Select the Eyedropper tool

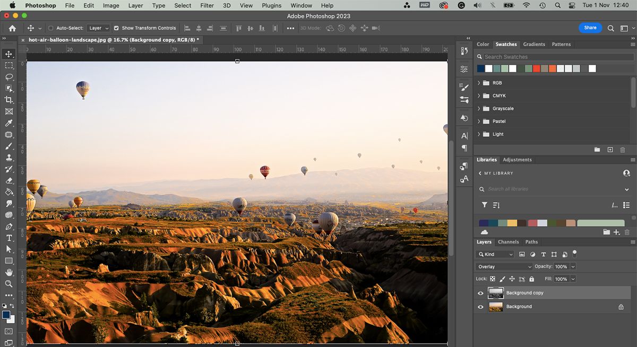pyautogui.click(x=8, y=123)
